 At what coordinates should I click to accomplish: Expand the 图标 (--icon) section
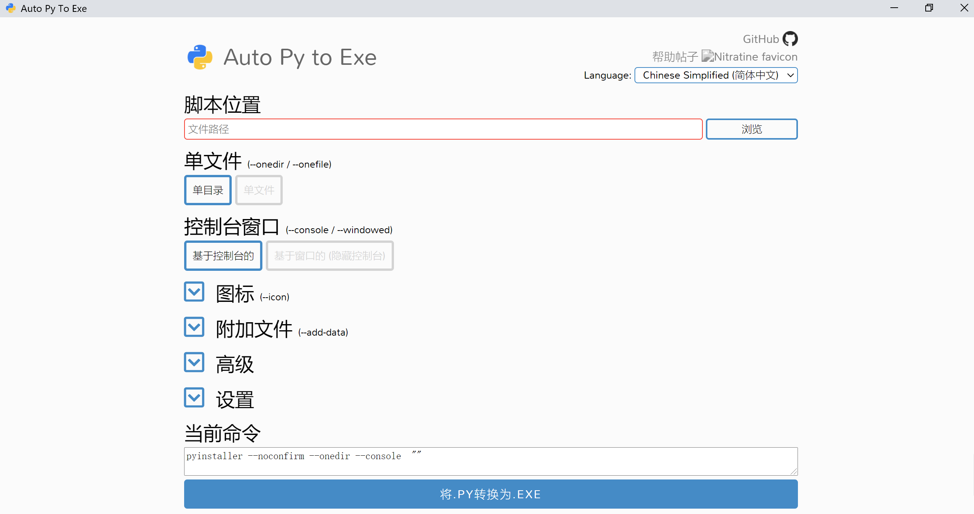pyautogui.click(x=194, y=292)
